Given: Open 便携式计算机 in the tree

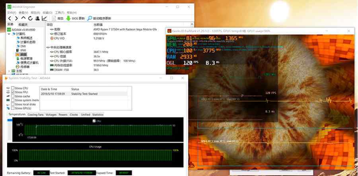Looking at the screenshot, I should coord(29,63).
